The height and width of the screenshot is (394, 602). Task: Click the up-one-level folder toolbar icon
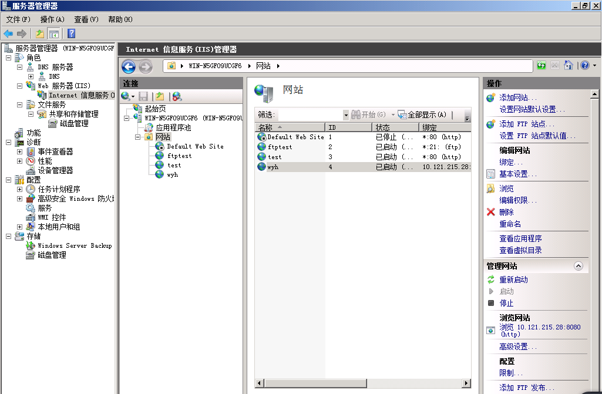click(39, 33)
